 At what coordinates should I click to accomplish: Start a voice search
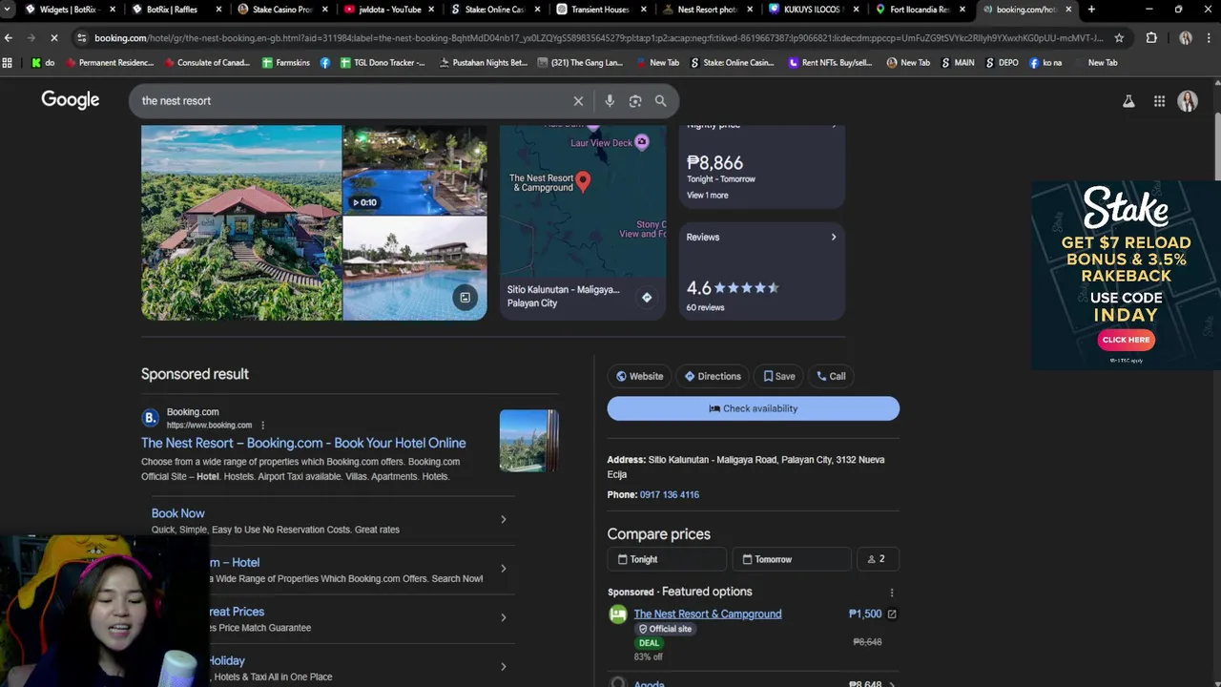(x=610, y=100)
